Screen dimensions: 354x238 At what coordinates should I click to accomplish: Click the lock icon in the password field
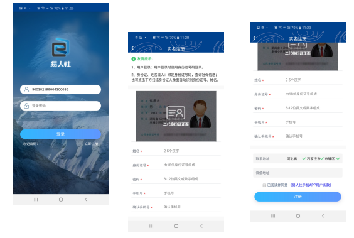(x=26, y=105)
